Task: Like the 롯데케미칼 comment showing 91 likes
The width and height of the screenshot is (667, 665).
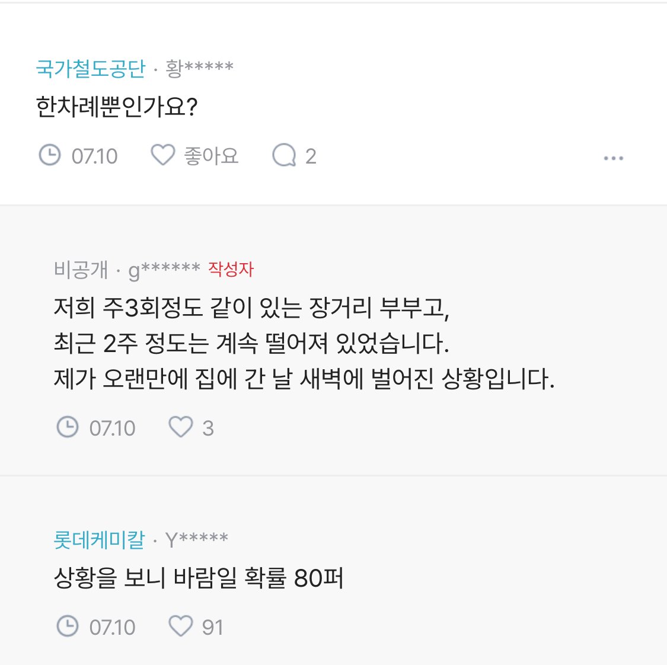Action: tap(181, 626)
